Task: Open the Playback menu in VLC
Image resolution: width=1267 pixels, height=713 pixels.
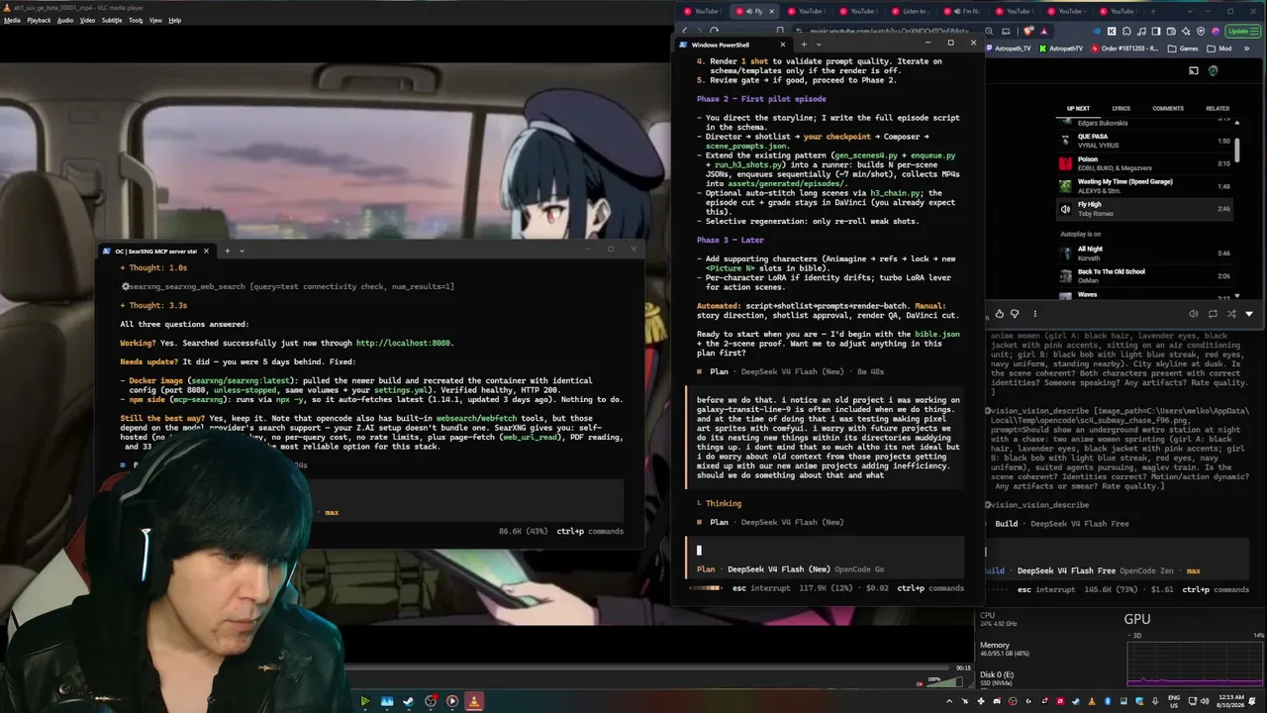Action: [x=39, y=20]
